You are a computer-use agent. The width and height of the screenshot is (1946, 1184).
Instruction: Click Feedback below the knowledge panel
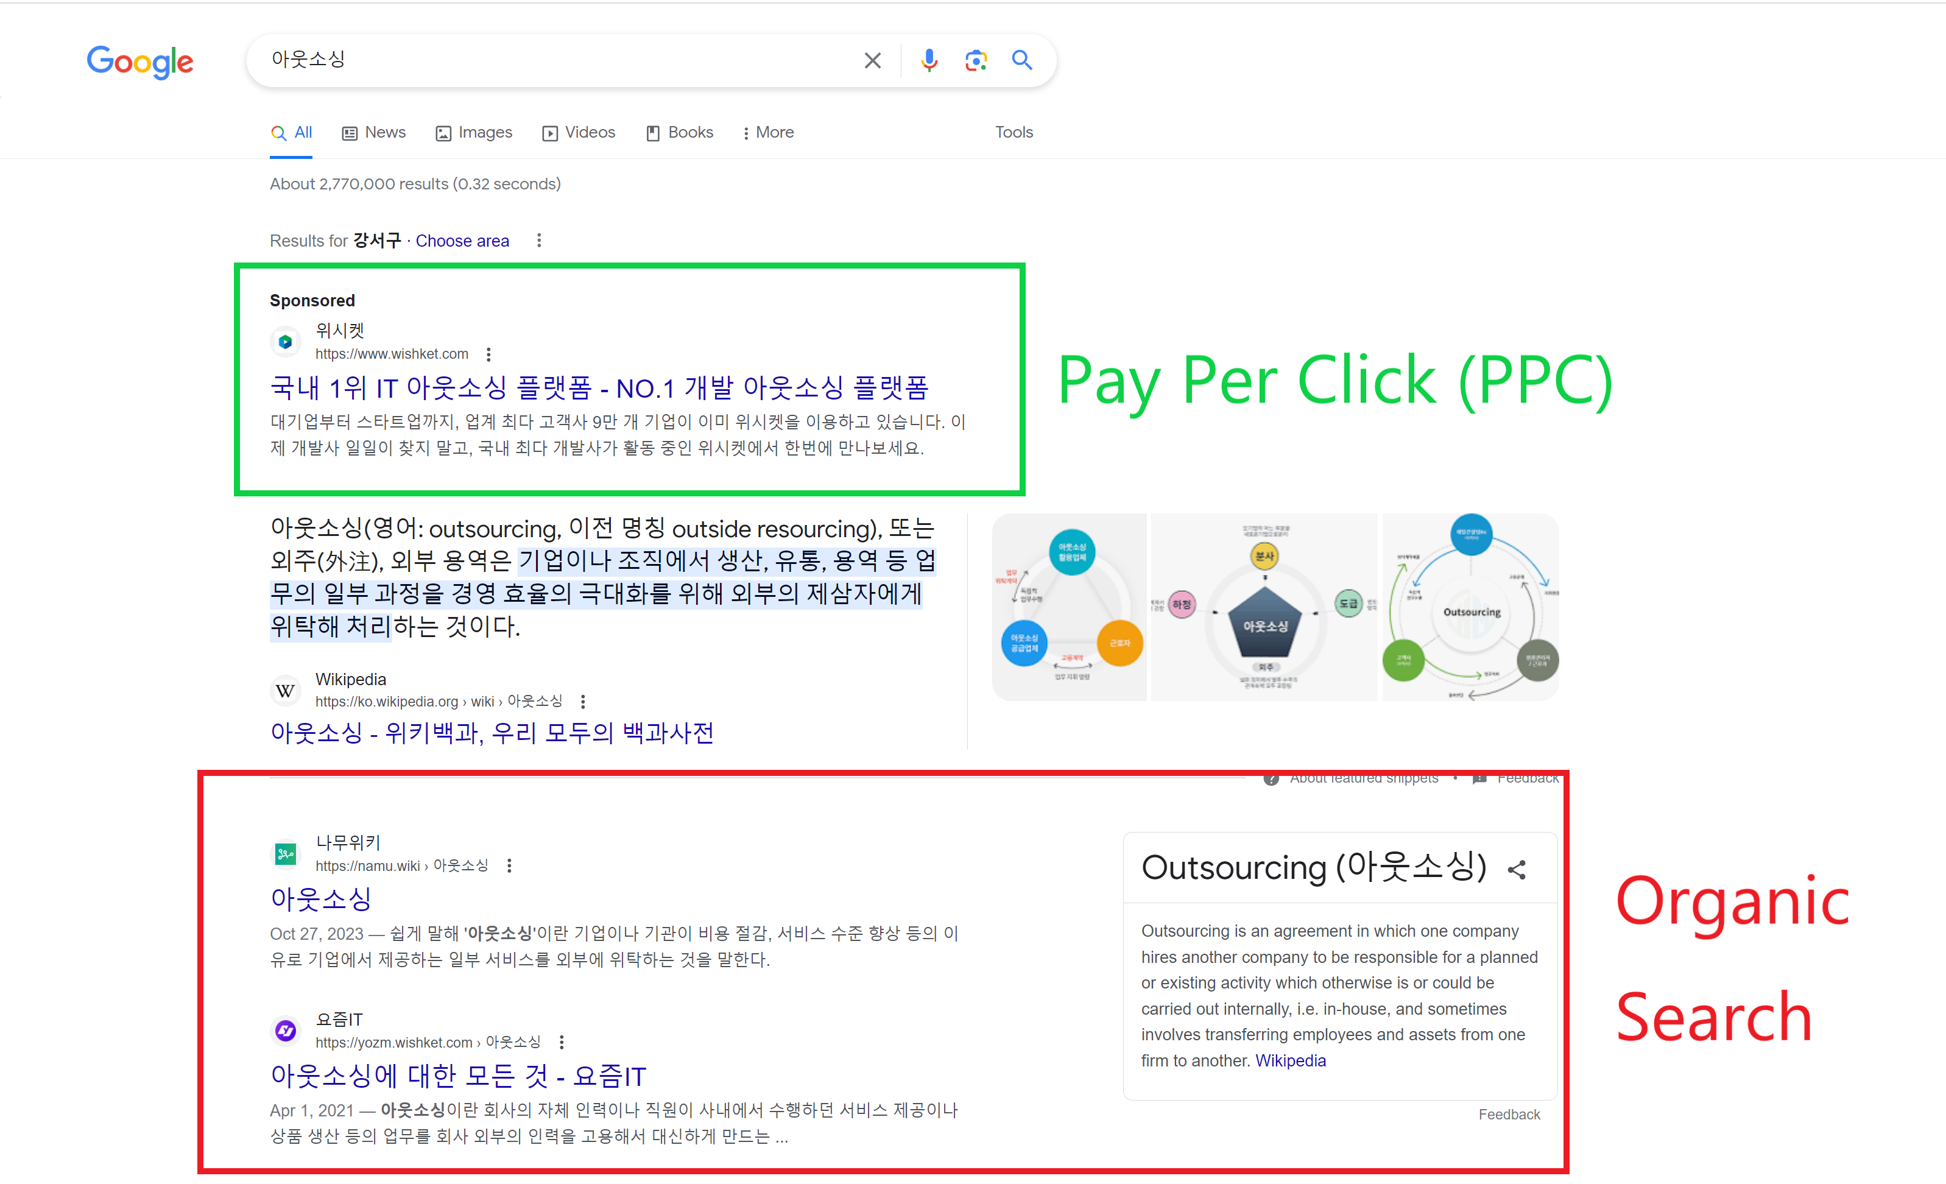pos(1509,1115)
